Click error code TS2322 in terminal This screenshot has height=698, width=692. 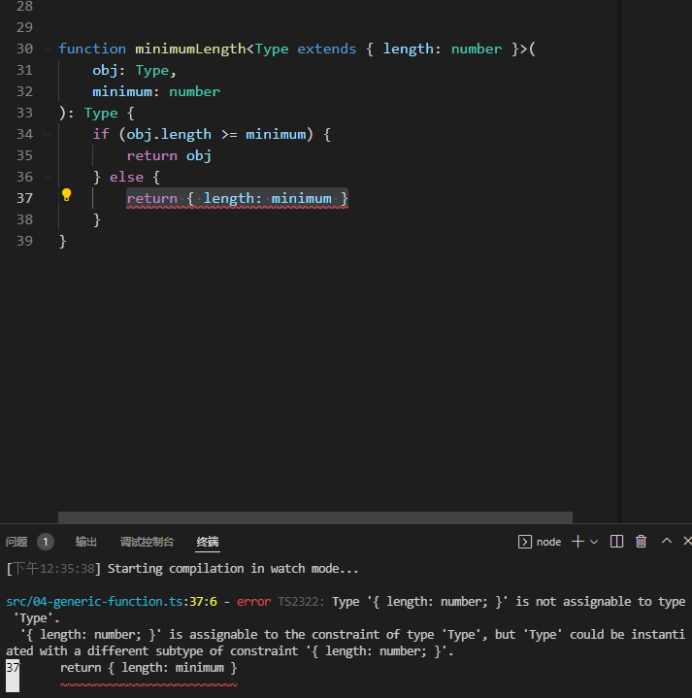pyautogui.click(x=301, y=601)
